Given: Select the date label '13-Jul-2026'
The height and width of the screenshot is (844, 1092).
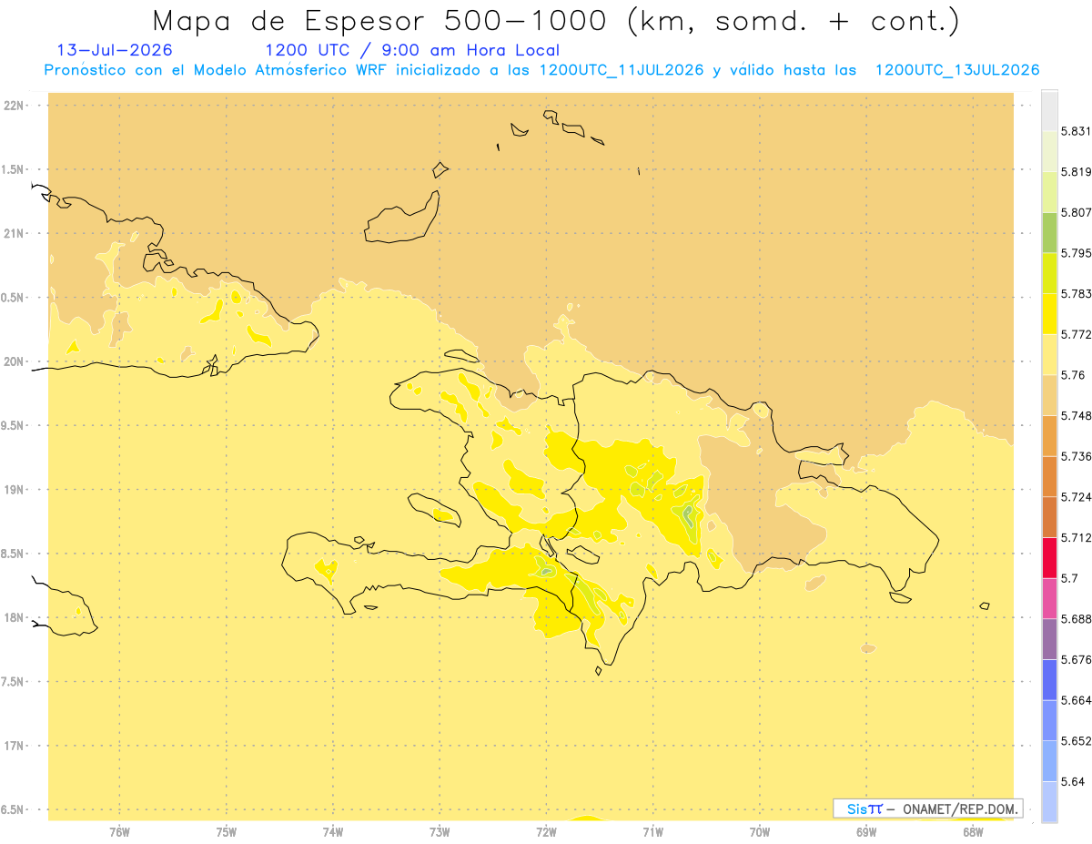Looking at the screenshot, I should (x=114, y=50).
